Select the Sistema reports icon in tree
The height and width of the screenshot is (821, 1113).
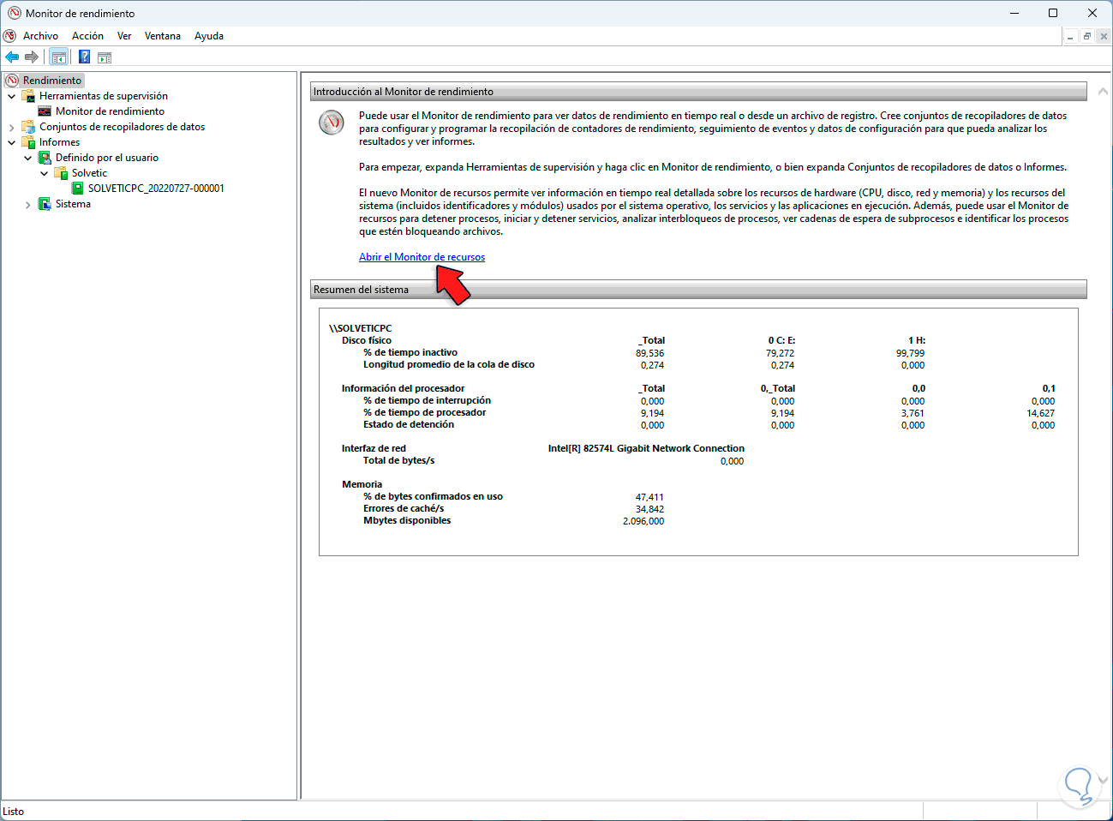(x=45, y=204)
